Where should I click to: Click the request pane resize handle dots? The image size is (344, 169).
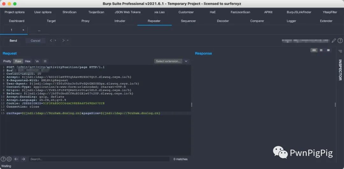coord(191,105)
